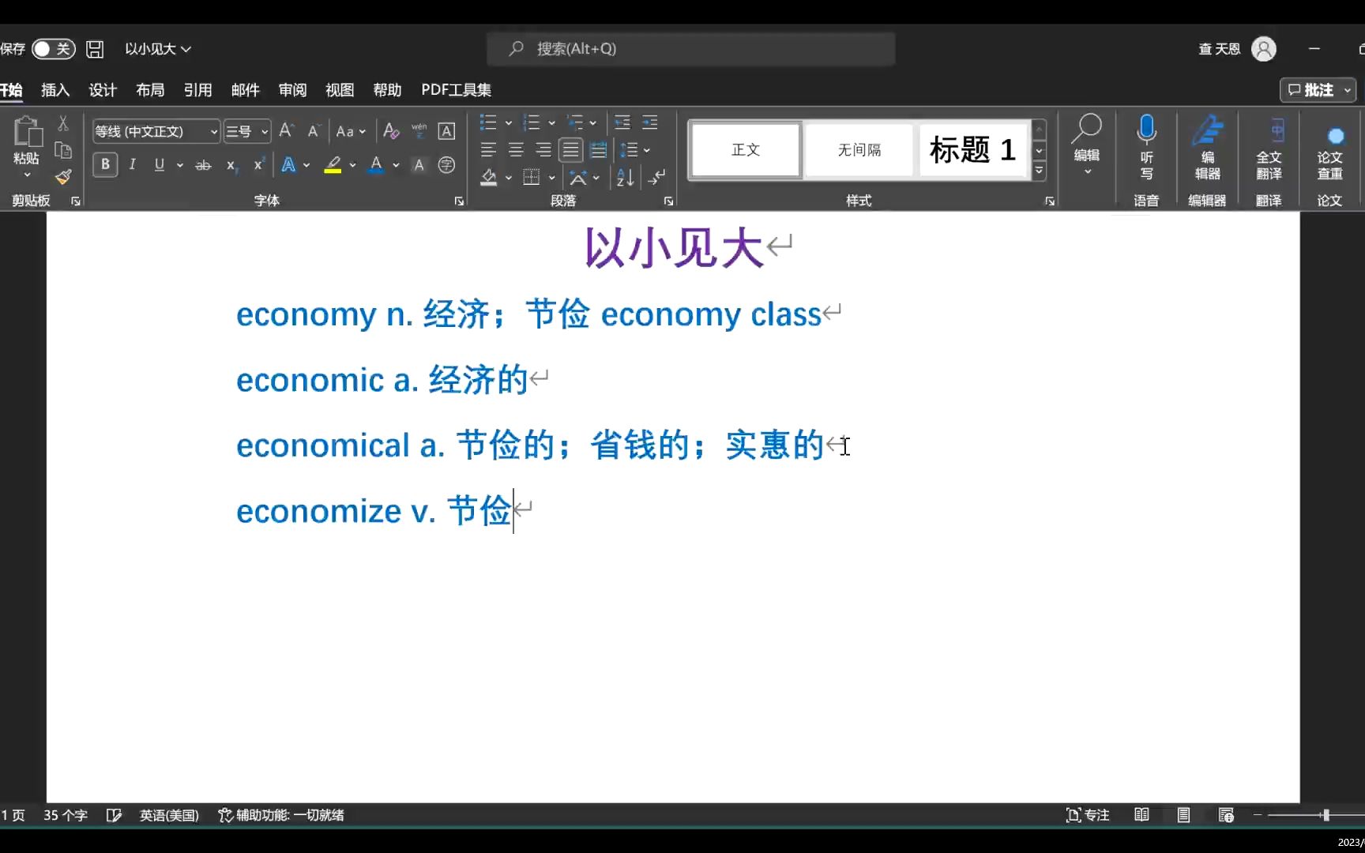Apply the Heading 1 (标题 1) style
Image resolution: width=1365 pixels, height=853 pixels.
pyautogui.click(x=972, y=150)
